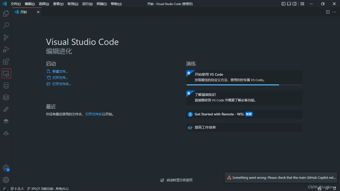Open the Copilot robot-face activity bar icon
This screenshot has height=191, width=340.
point(6,133)
